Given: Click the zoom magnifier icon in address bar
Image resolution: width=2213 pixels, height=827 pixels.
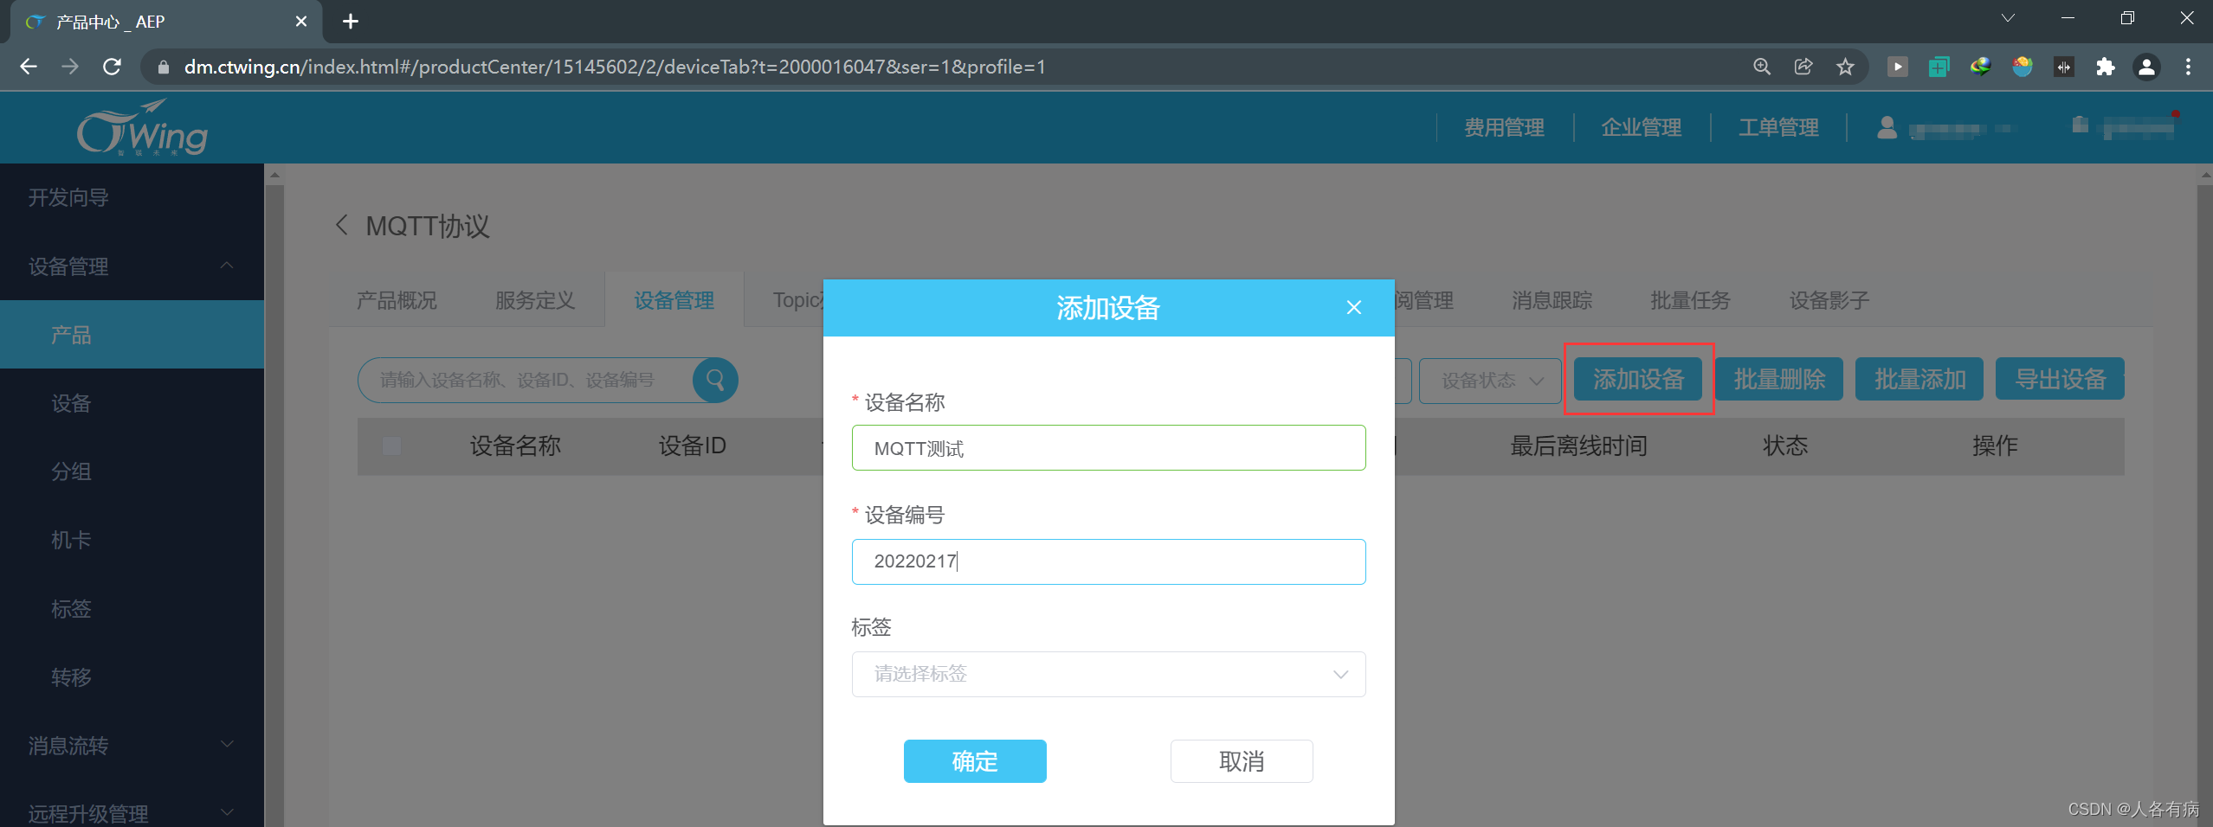Looking at the screenshot, I should coord(1762,67).
